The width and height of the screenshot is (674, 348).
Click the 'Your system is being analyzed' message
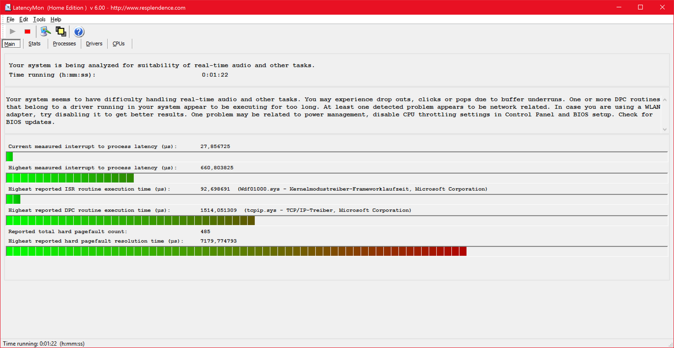coord(161,65)
